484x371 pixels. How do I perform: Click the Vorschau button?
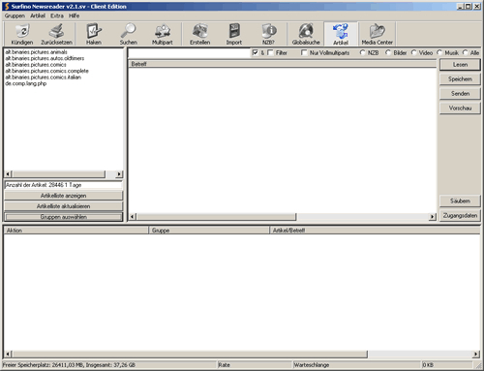point(460,108)
